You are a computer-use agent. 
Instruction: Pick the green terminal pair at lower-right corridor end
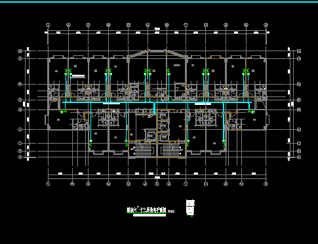point(251,112)
